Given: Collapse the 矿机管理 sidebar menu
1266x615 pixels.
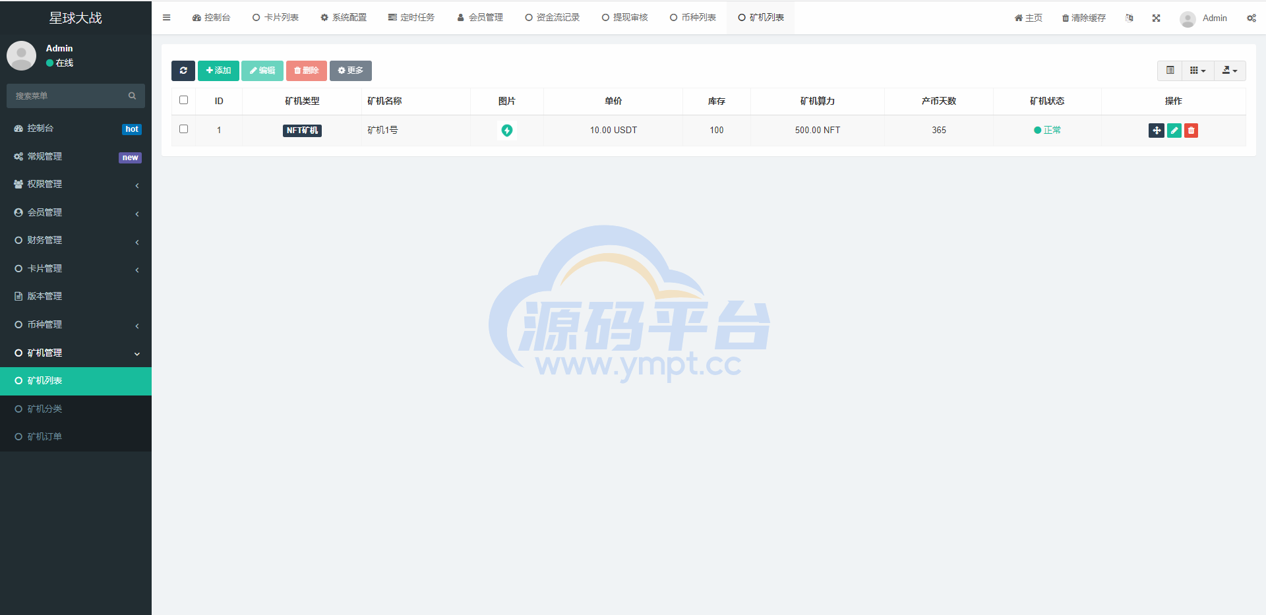Looking at the screenshot, I should pos(76,353).
